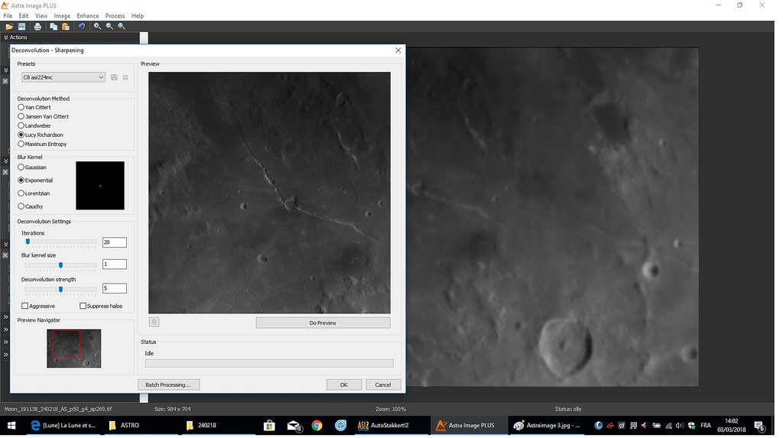Open the Process menu
Image resolution: width=783 pixels, height=438 pixels.
click(115, 16)
